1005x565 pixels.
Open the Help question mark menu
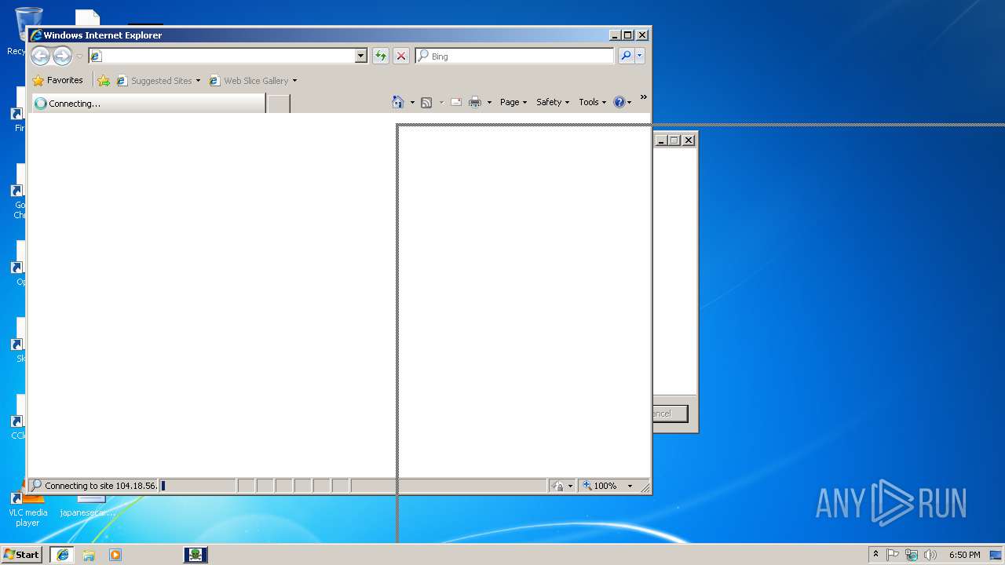click(x=622, y=102)
